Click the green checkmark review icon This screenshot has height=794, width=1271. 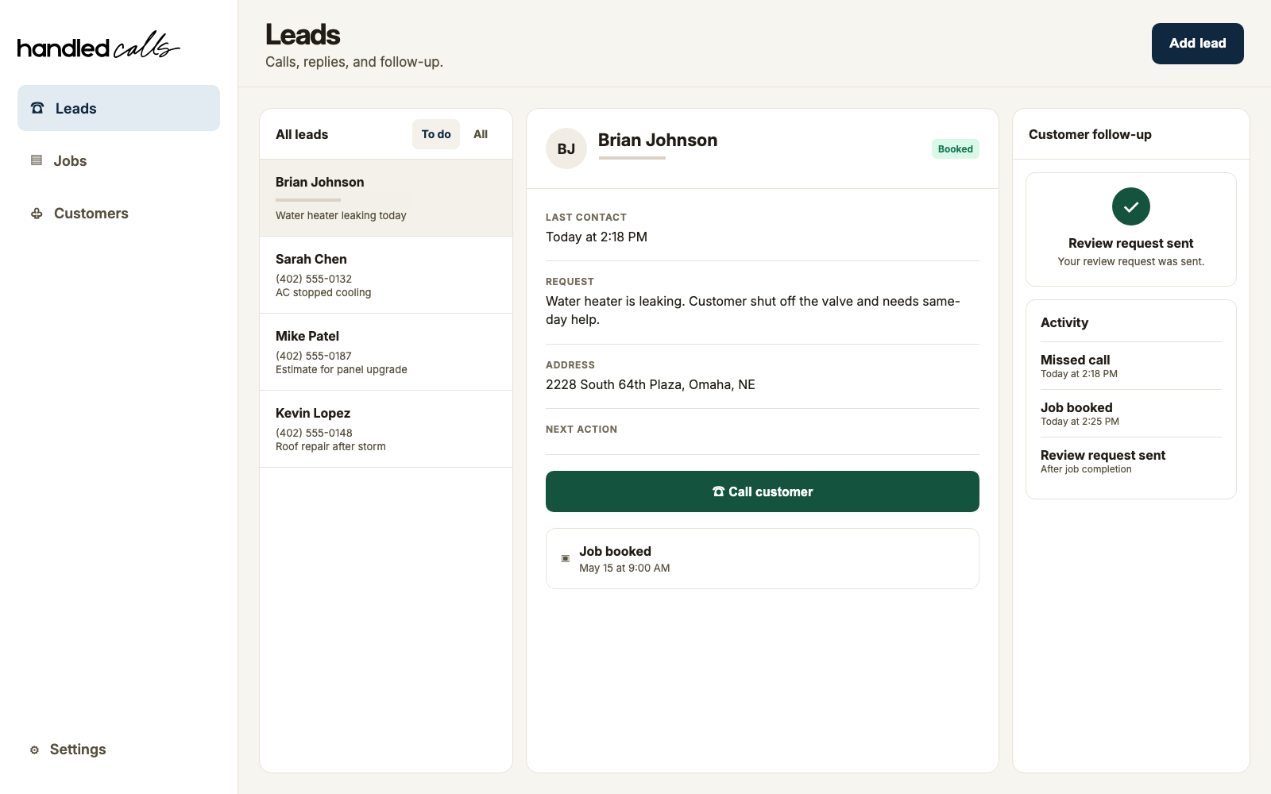pos(1131,206)
